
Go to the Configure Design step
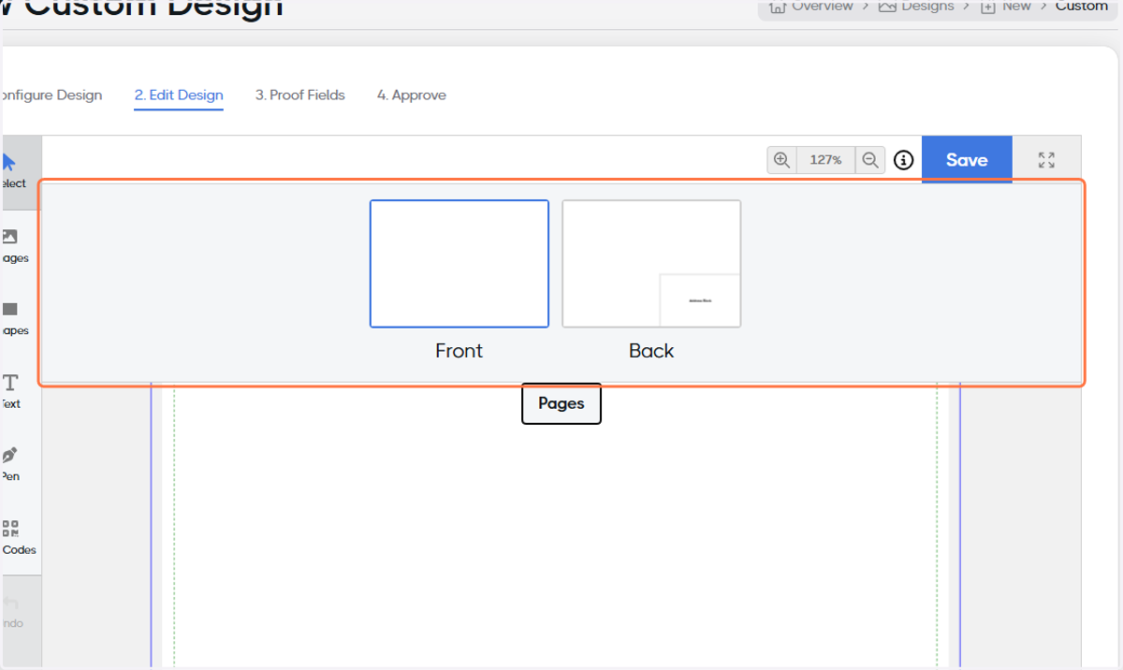tap(51, 95)
